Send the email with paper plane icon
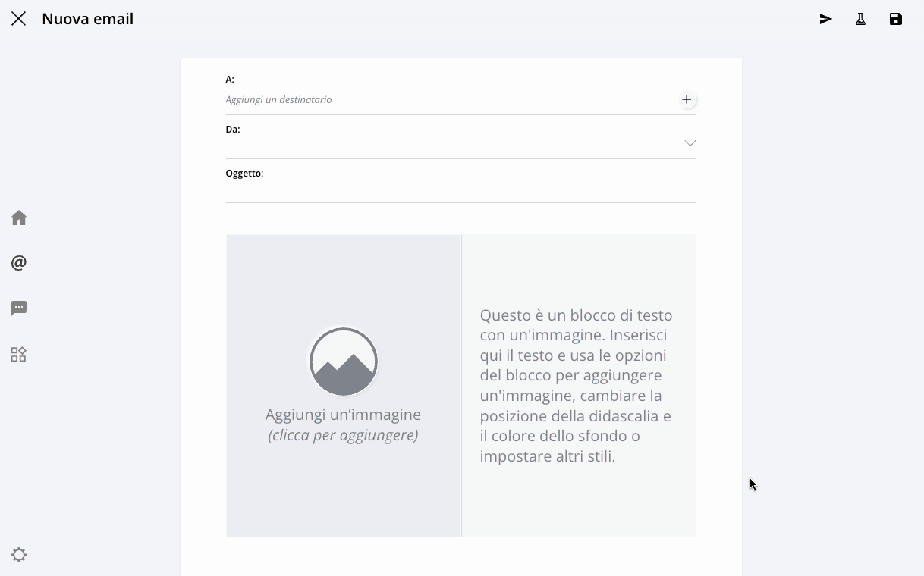 click(825, 19)
